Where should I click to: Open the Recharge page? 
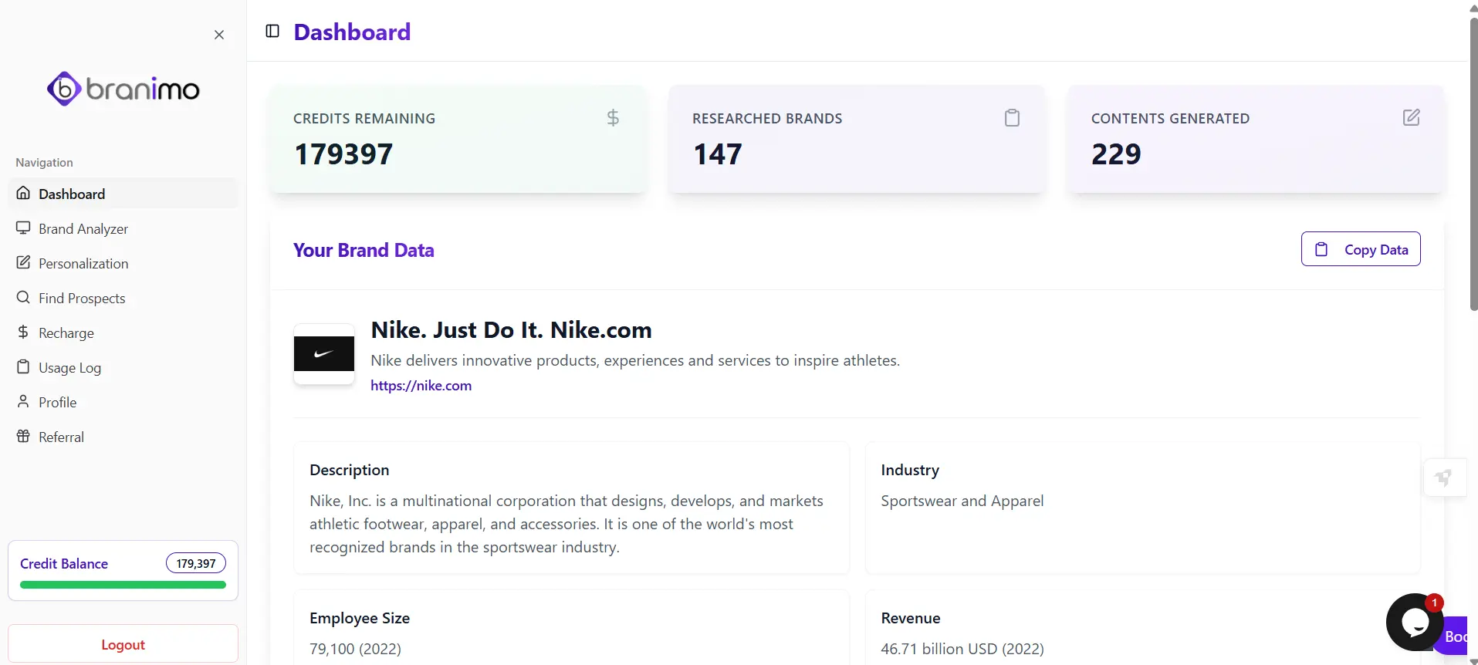(x=123, y=332)
